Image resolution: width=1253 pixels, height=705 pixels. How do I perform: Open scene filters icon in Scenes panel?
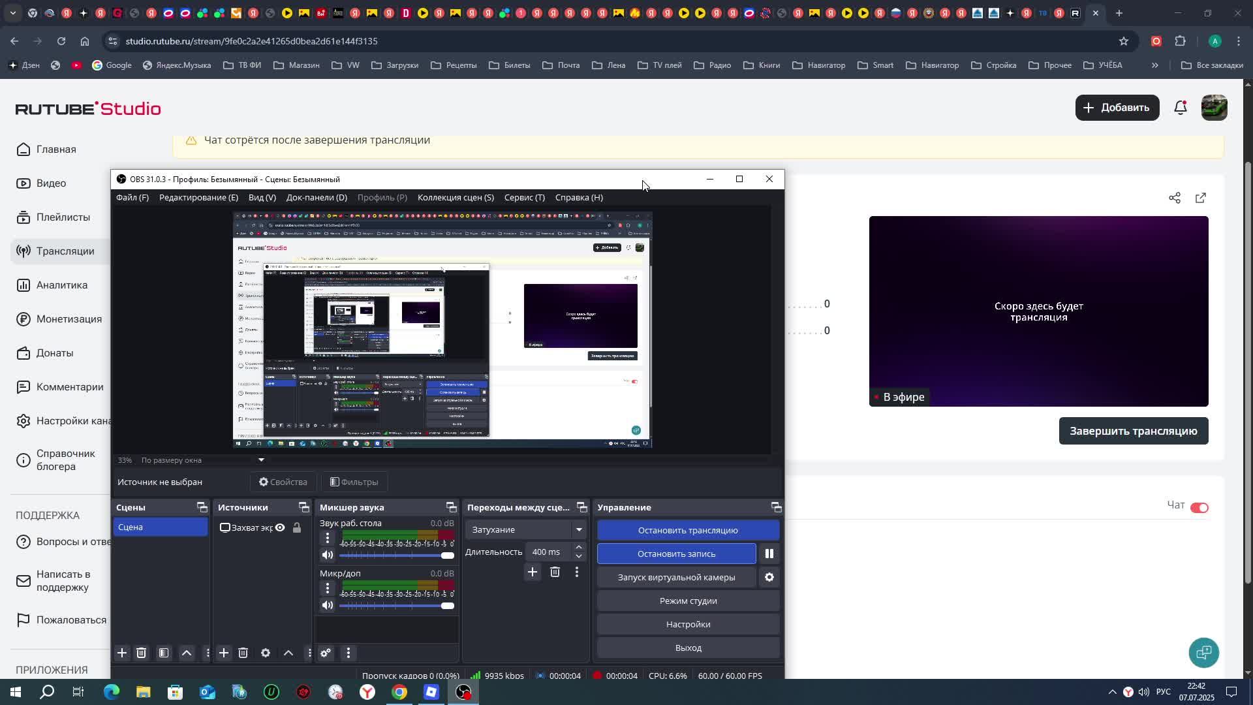point(164,653)
